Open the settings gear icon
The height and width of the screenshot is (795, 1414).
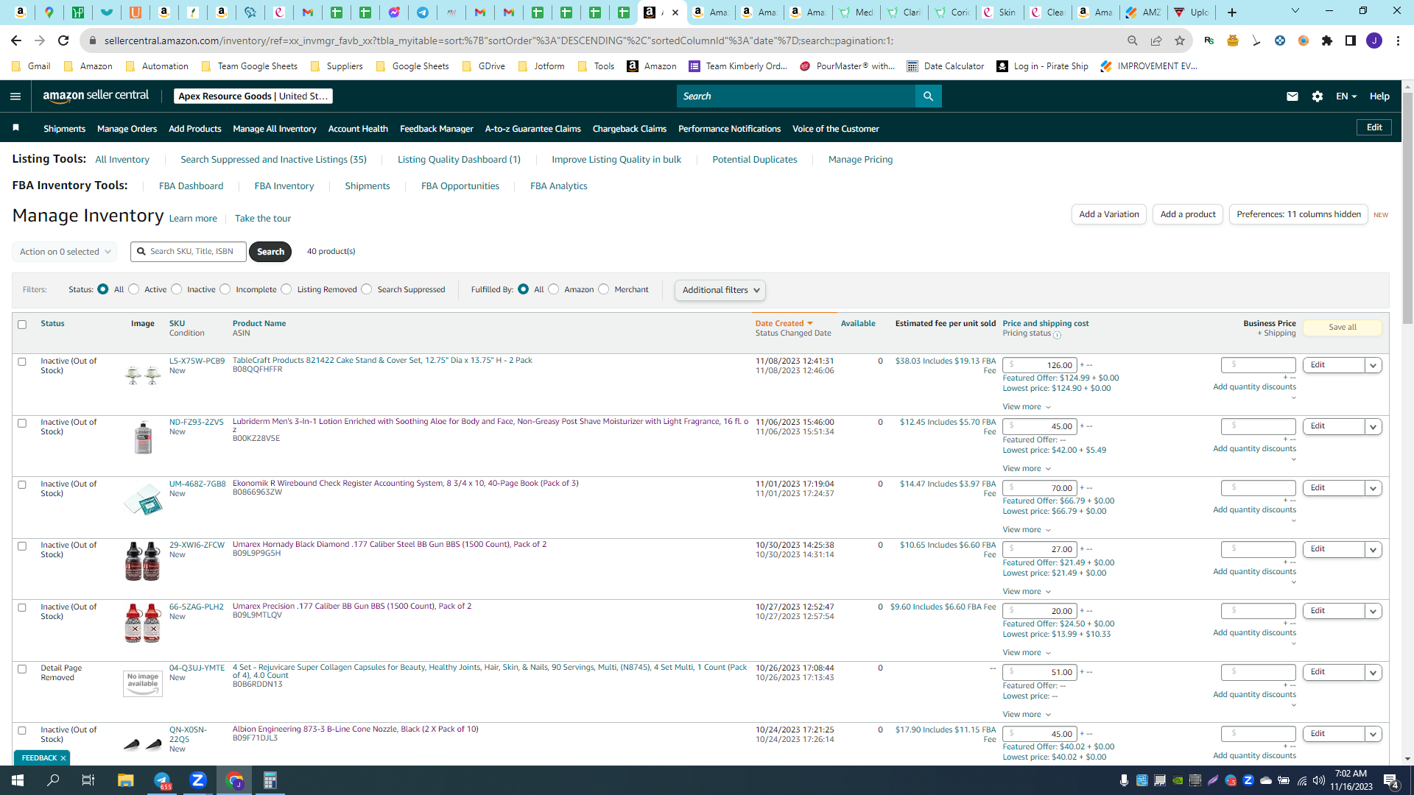(1318, 96)
